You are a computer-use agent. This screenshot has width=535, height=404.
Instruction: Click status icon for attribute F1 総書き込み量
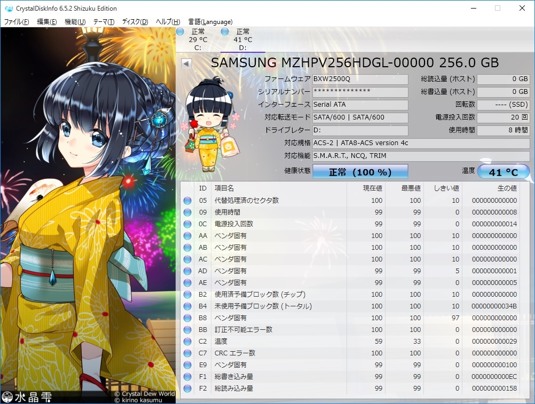(x=187, y=377)
